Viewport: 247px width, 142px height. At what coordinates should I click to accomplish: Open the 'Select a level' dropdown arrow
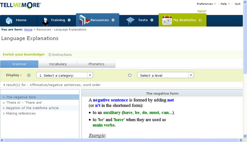(x=191, y=75)
